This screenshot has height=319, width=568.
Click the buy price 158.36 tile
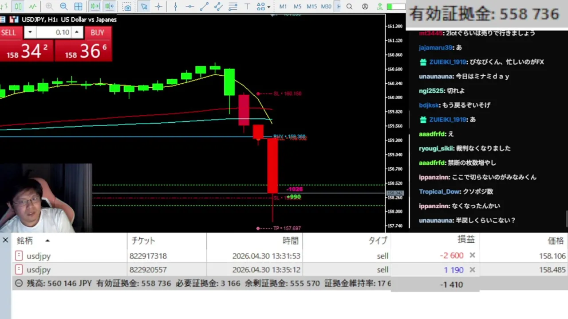[x=84, y=51]
